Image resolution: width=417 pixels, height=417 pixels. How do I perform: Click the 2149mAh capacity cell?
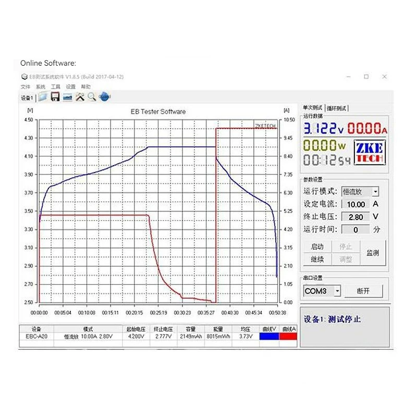191,336
